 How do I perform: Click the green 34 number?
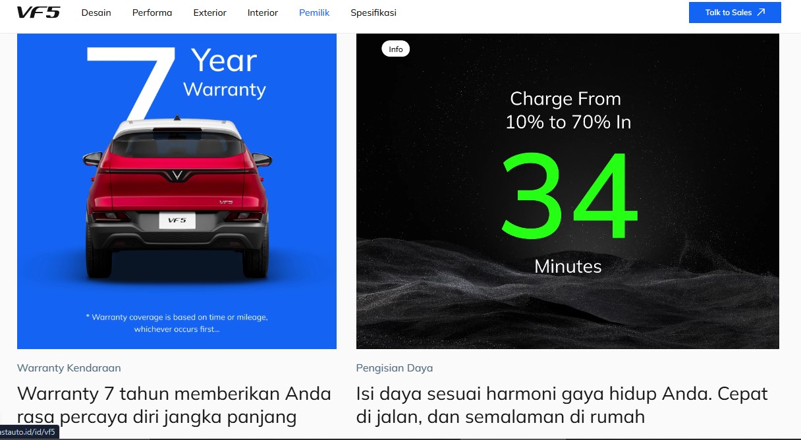point(569,197)
